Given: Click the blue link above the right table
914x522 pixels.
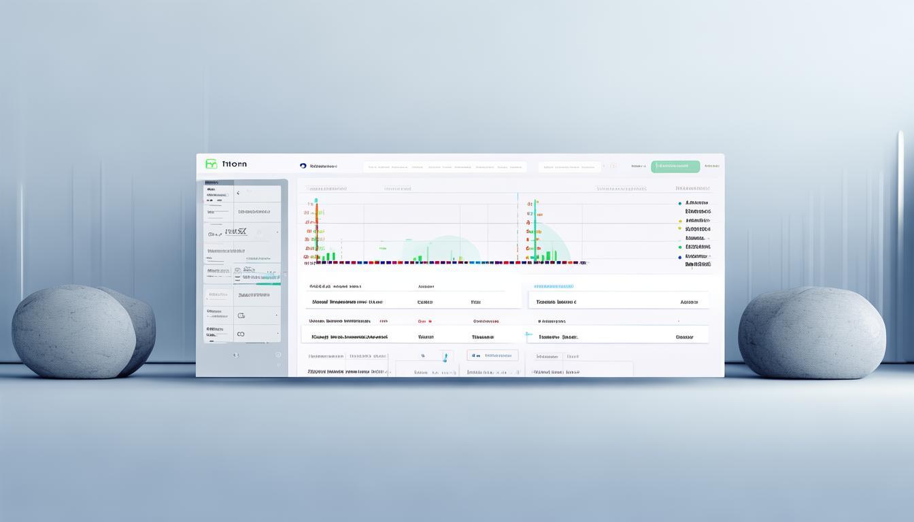Looking at the screenshot, I should [554, 287].
